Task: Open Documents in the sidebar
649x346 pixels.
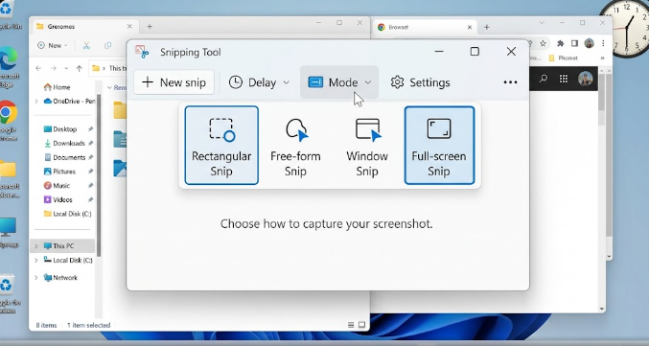Action: [64, 157]
